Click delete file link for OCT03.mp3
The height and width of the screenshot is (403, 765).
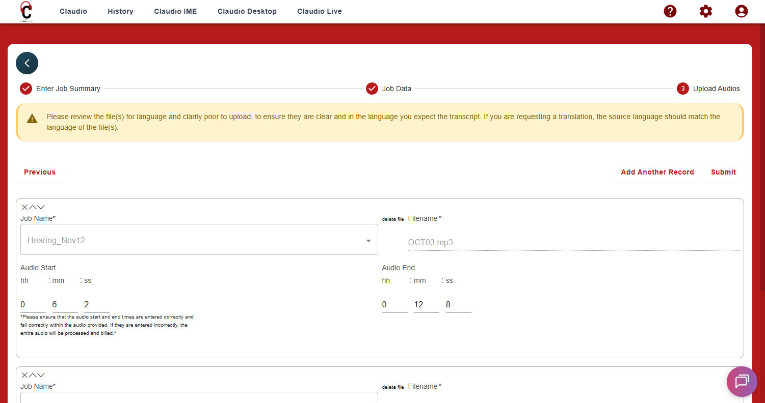[x=392, y=219]
